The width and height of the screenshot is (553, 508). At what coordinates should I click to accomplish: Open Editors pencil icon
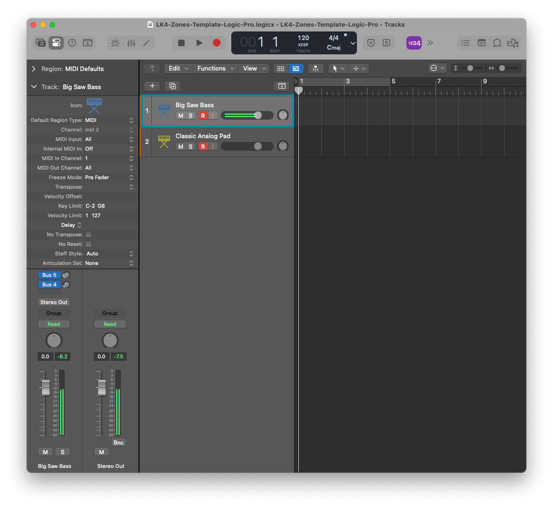[x=147, y=43]
